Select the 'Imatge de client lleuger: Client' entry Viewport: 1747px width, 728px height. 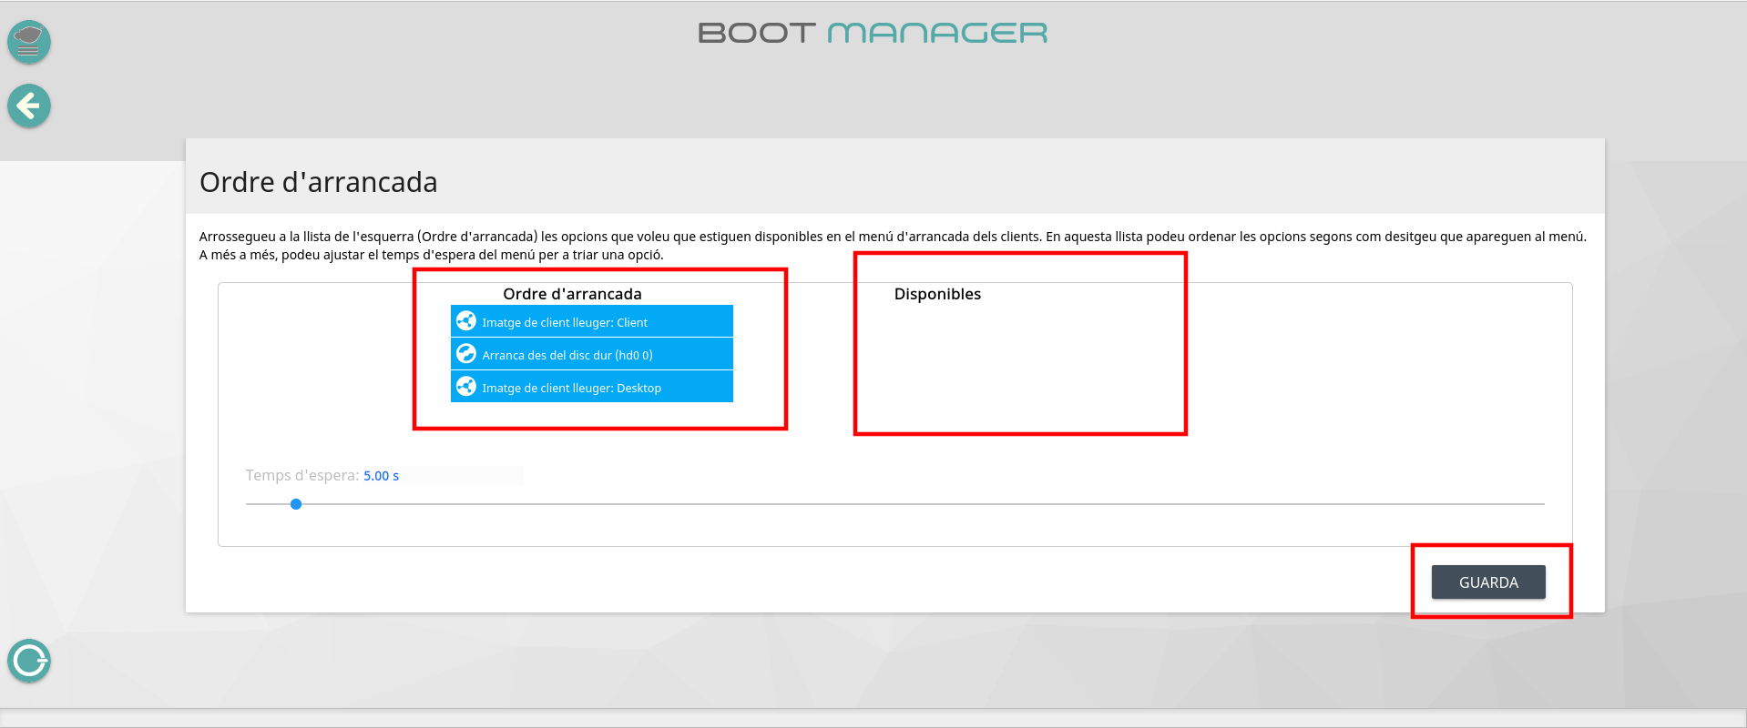(x=565, y=322)
